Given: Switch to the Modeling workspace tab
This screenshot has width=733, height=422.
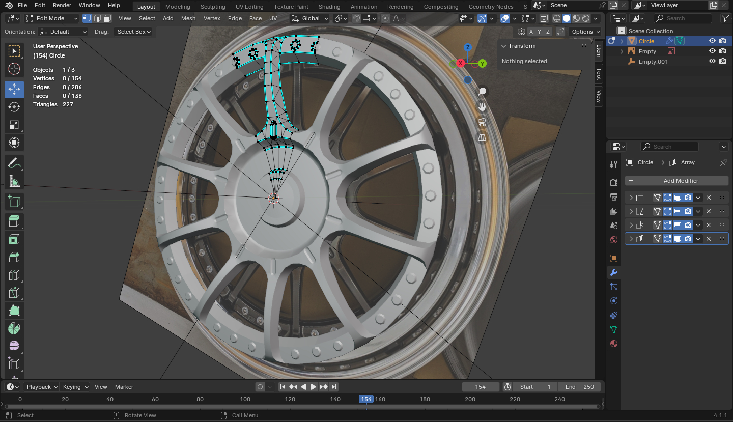Looking at the screenshot, I should 178,7.
